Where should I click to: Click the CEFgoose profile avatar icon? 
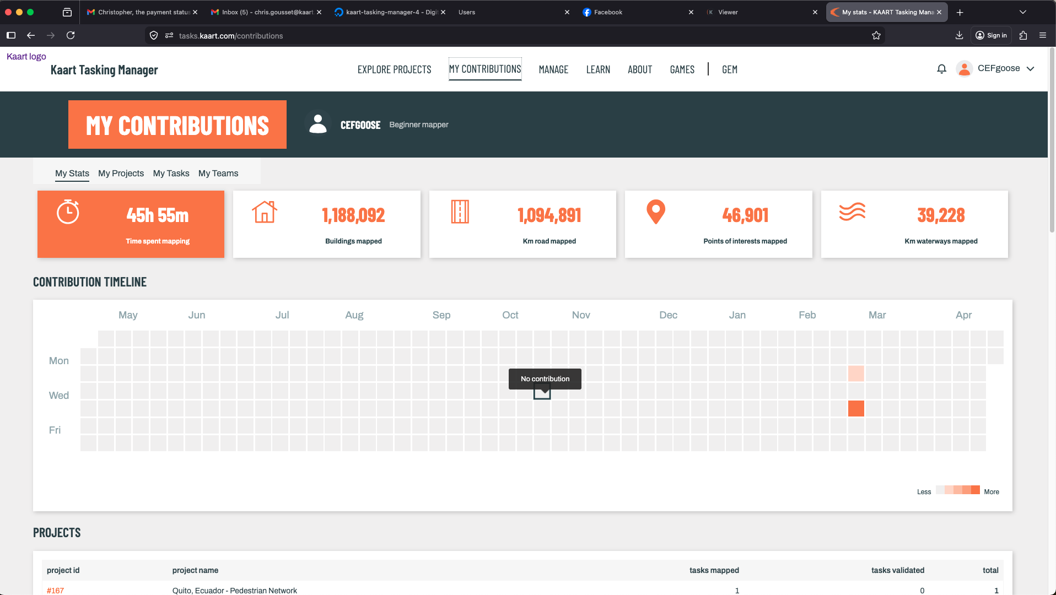click(x=965, y=69)
